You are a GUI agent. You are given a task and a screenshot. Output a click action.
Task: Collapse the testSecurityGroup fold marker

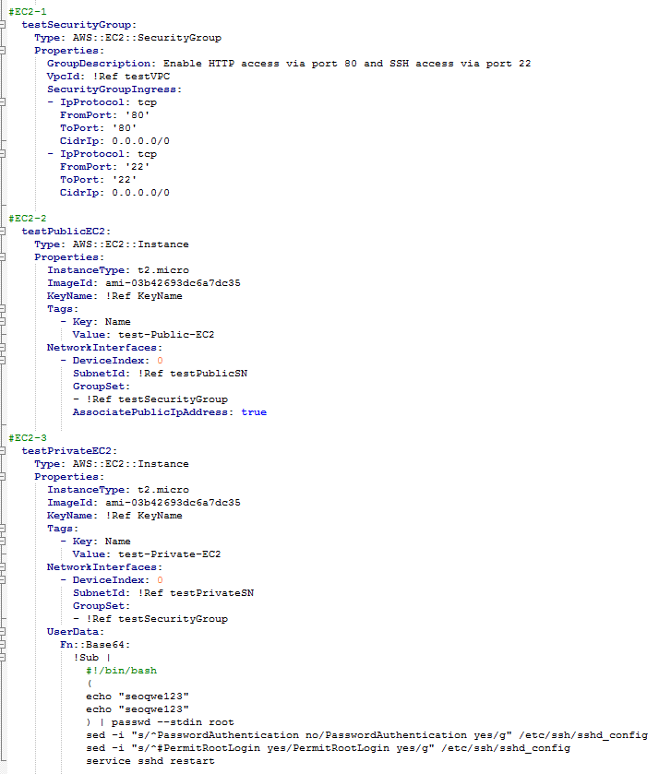click(3, 25)
